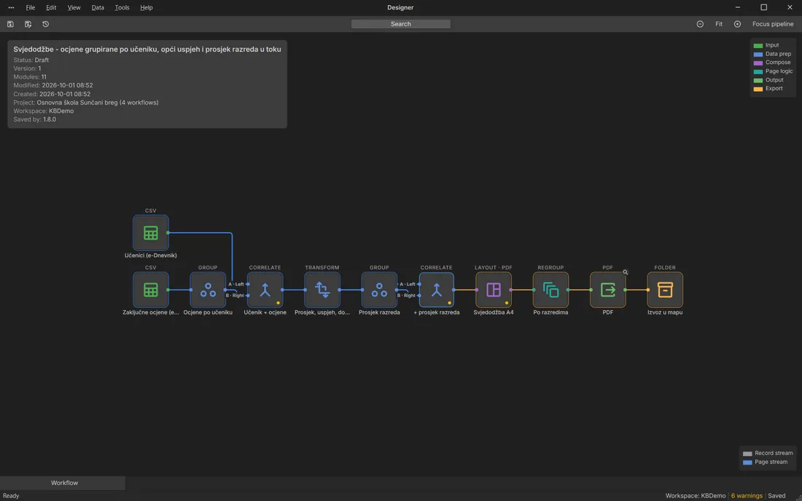
Task: Select the Prosjek razreda group node
Action: (x=379, y=290)
